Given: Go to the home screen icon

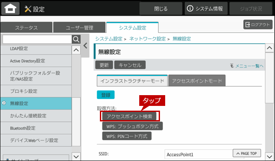Looking at the screenshot, I should click(10, 8).
